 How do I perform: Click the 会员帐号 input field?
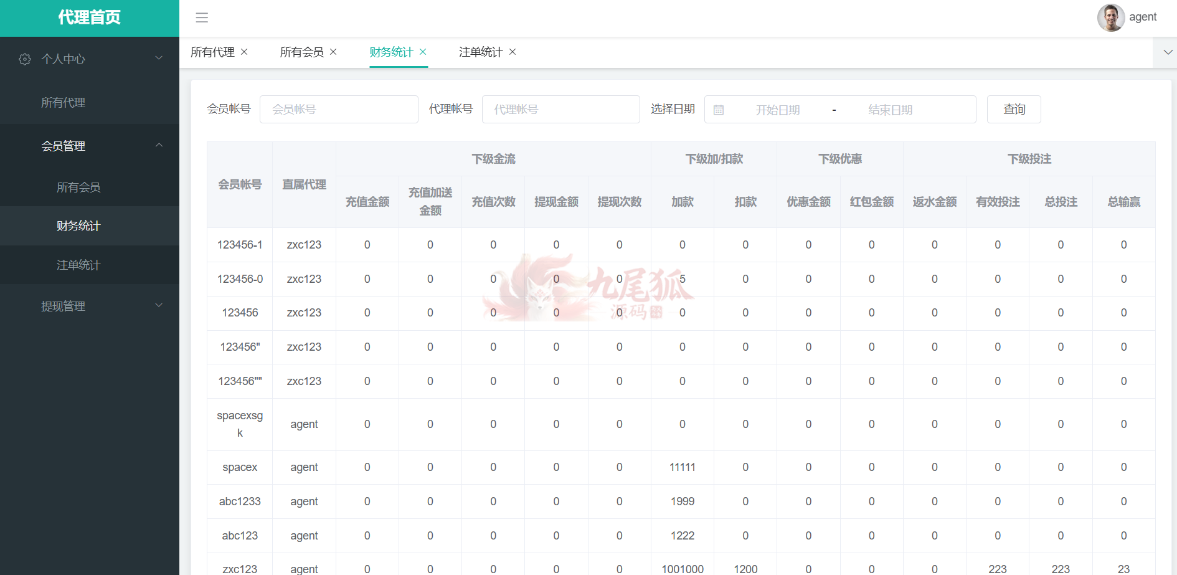pos(339,110)
